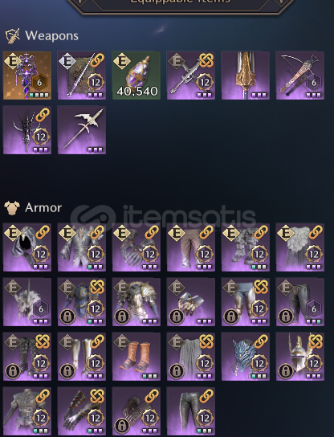This screenshot has height=437, width=334.
Task: Select the fur-collared plate chest armor
Action: point(136,302)
